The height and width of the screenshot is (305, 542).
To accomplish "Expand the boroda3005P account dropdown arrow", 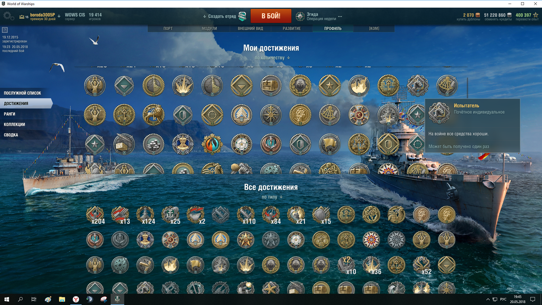I will [59, 16].
